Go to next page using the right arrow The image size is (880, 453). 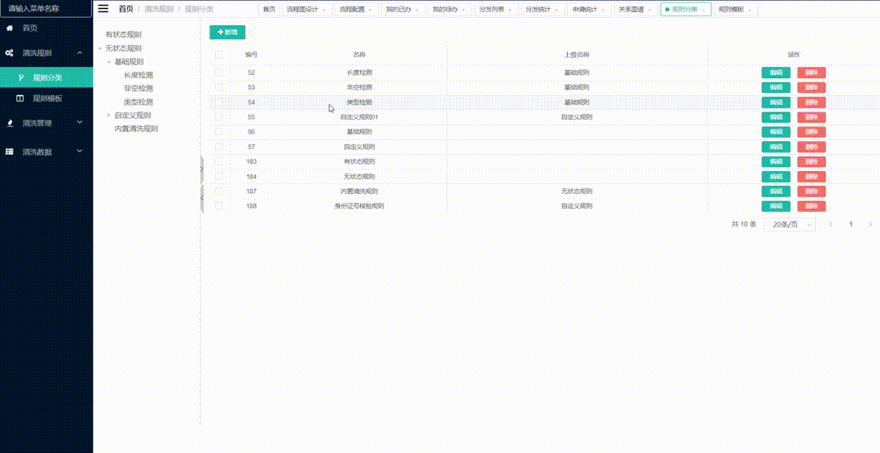(871, 224)
